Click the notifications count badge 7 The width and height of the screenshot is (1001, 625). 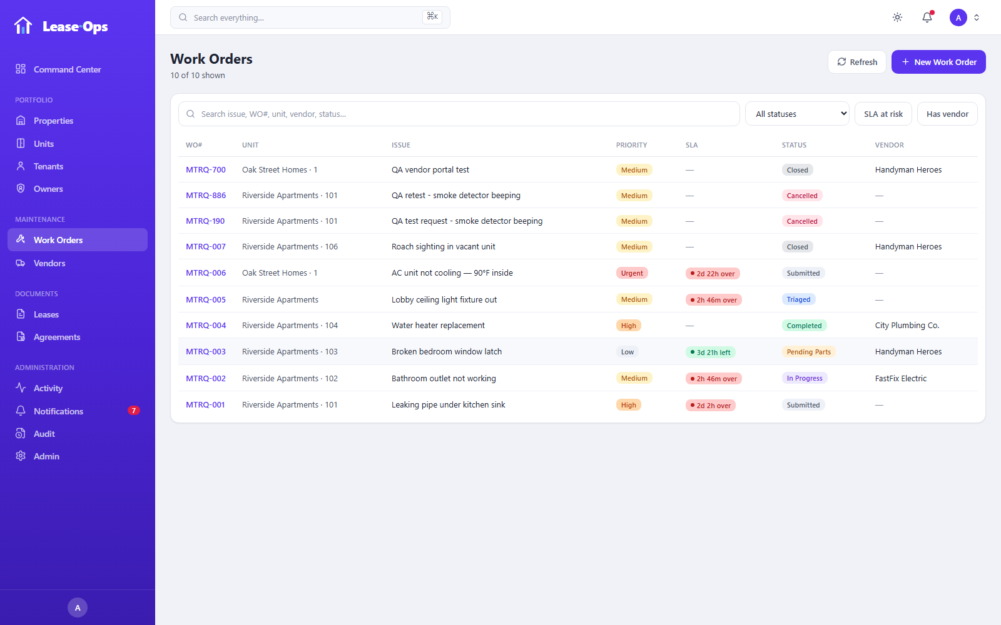pos(133,411)
